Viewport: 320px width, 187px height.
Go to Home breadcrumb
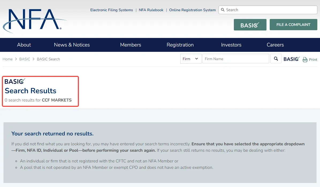tap(7, 59)
